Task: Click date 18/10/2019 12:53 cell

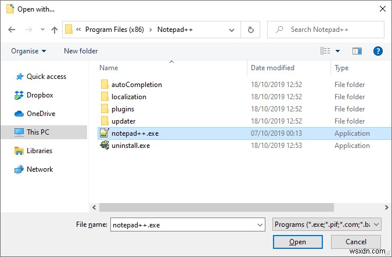Action: (276, 146)
